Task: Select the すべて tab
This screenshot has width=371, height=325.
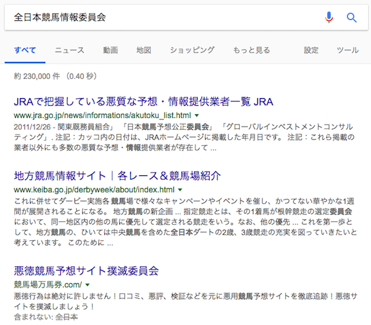Action: pos(25,50)
